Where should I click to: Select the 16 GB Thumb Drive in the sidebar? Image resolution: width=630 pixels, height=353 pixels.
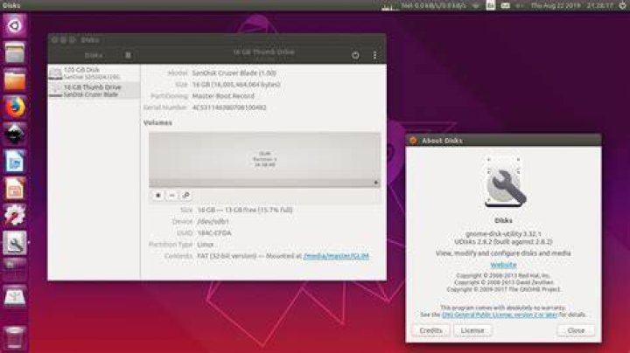tap(94, 90)
